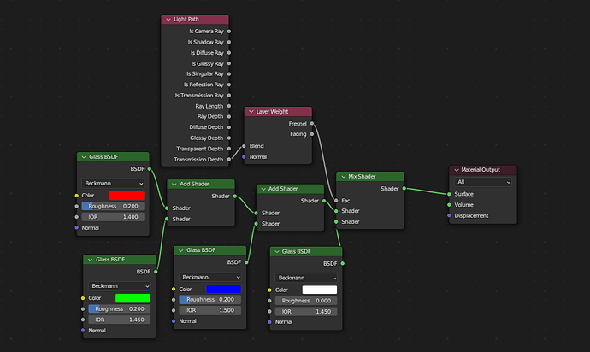The image size is (590, 352).
Task: Click the Diffuse Depth output socket
Action: [x=229, y=127]
